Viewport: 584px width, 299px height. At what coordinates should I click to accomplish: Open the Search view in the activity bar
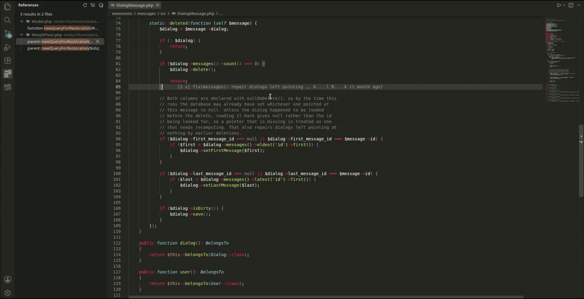tap(7, 20)
